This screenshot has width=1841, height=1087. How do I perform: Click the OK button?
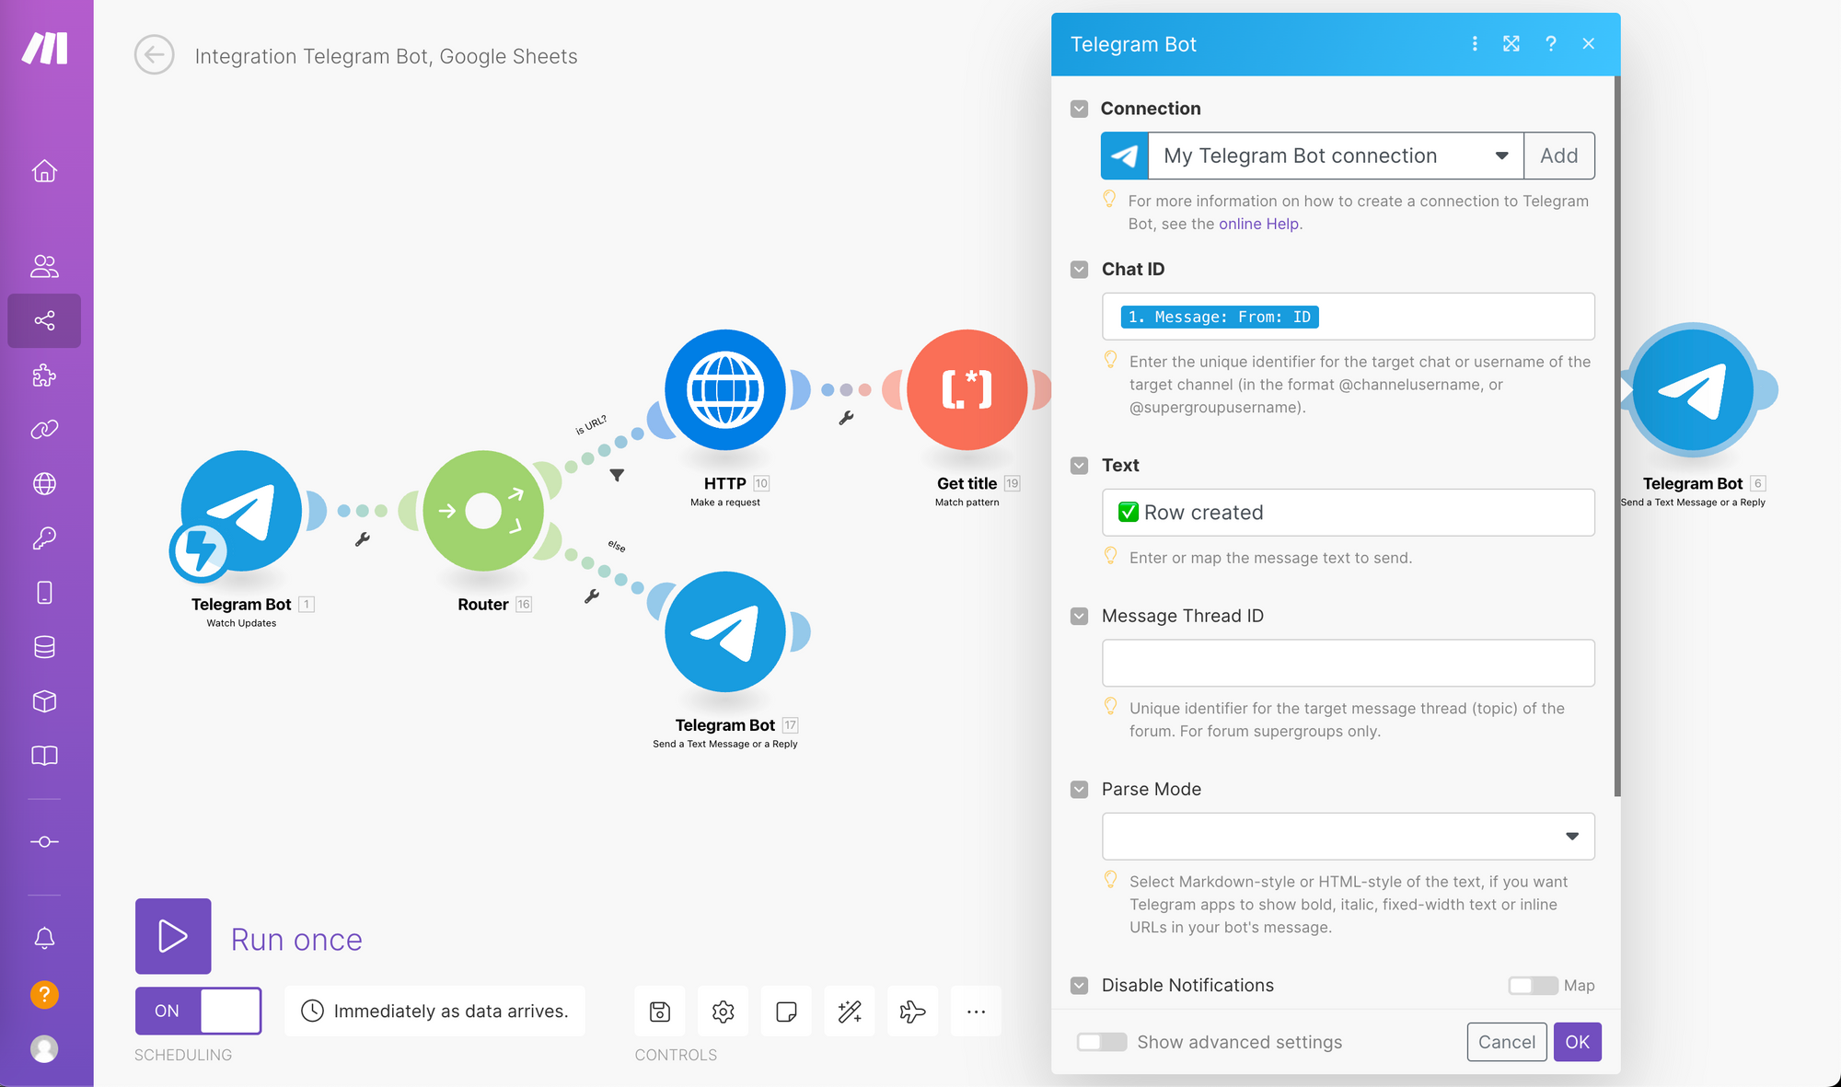point(1578,1042)
